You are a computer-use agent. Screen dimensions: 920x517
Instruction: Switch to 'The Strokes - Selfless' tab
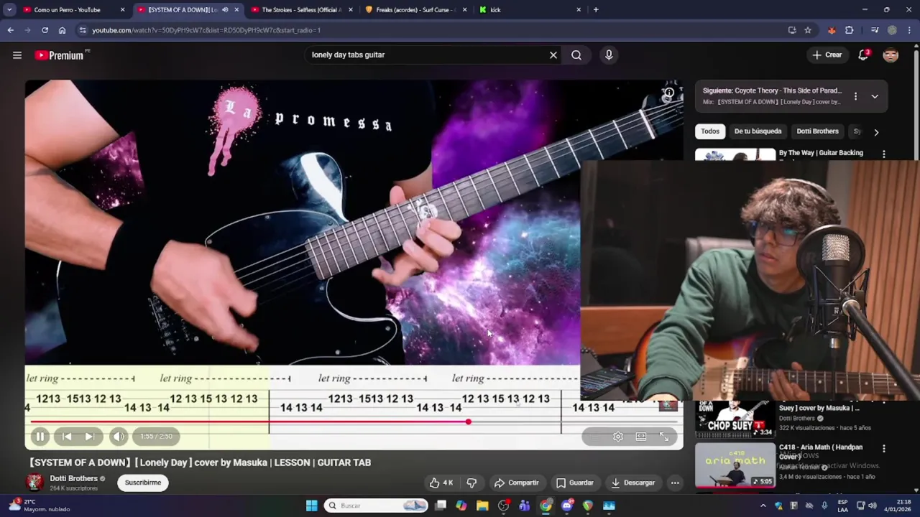[300, 10]
